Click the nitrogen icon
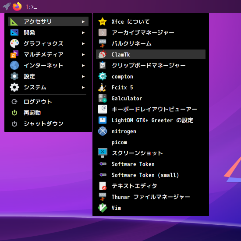241x241 pixels. (x=103, y=131)
